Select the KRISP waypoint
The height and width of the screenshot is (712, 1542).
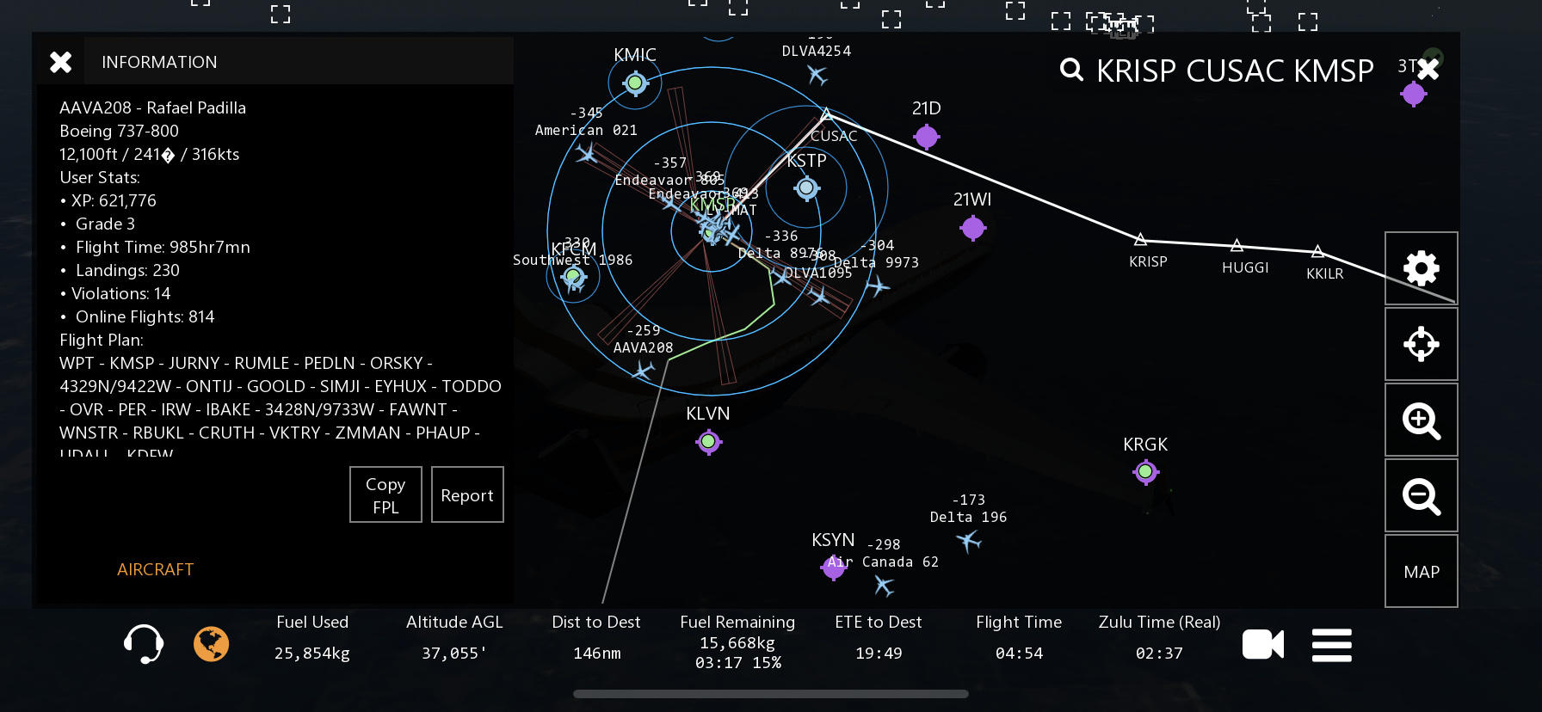coord(1141,240)
